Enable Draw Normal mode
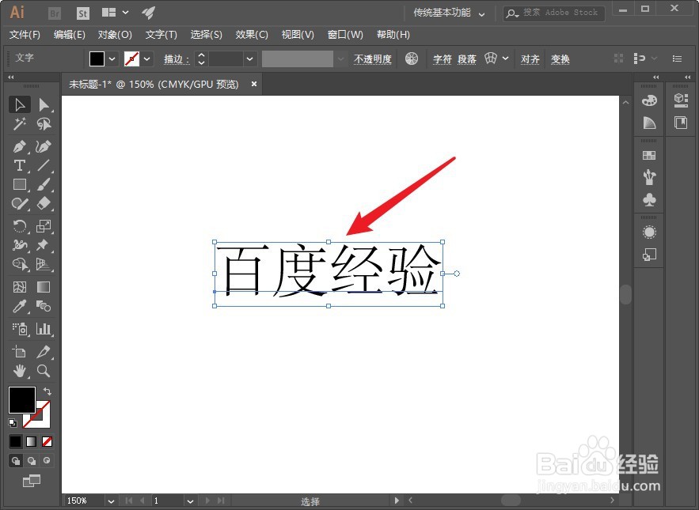The width and height of the screenshot is (699, 510). 16,460
